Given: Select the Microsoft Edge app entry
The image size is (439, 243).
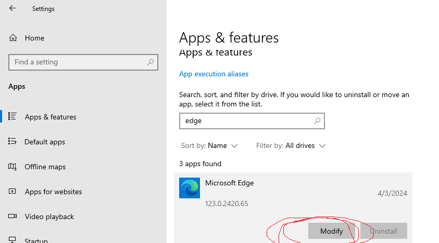Looking at the screenshot, I should point(293,208).
